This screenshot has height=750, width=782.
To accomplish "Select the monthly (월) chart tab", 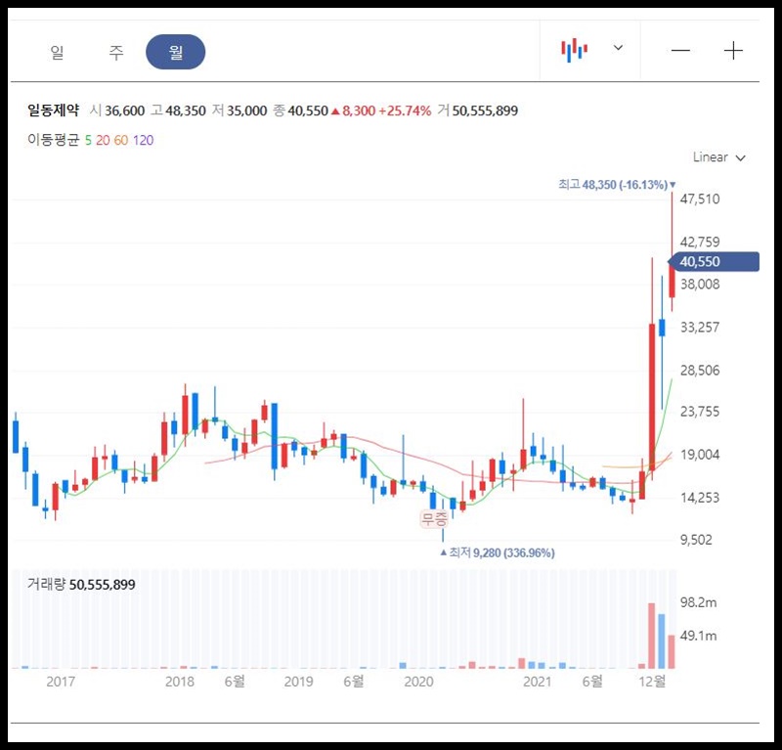I will (176, 52).
